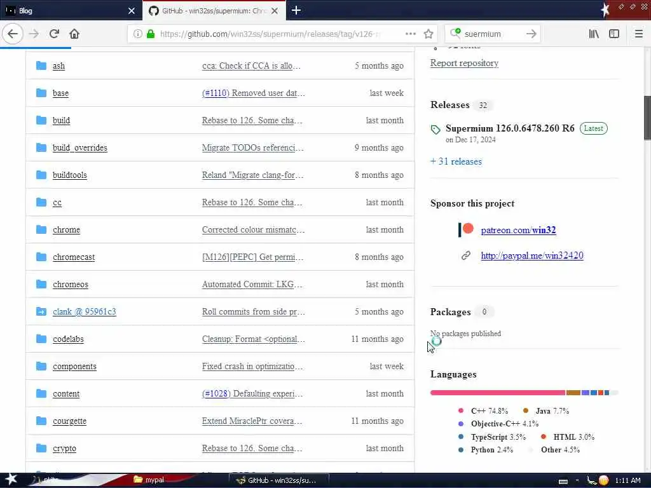This screenshot has width=651, height=488.
Task: Open the clank @ 95961c3 submodule
Action: point(85,311)
